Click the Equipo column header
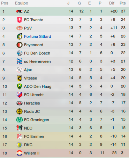 [x=22, y=3]
